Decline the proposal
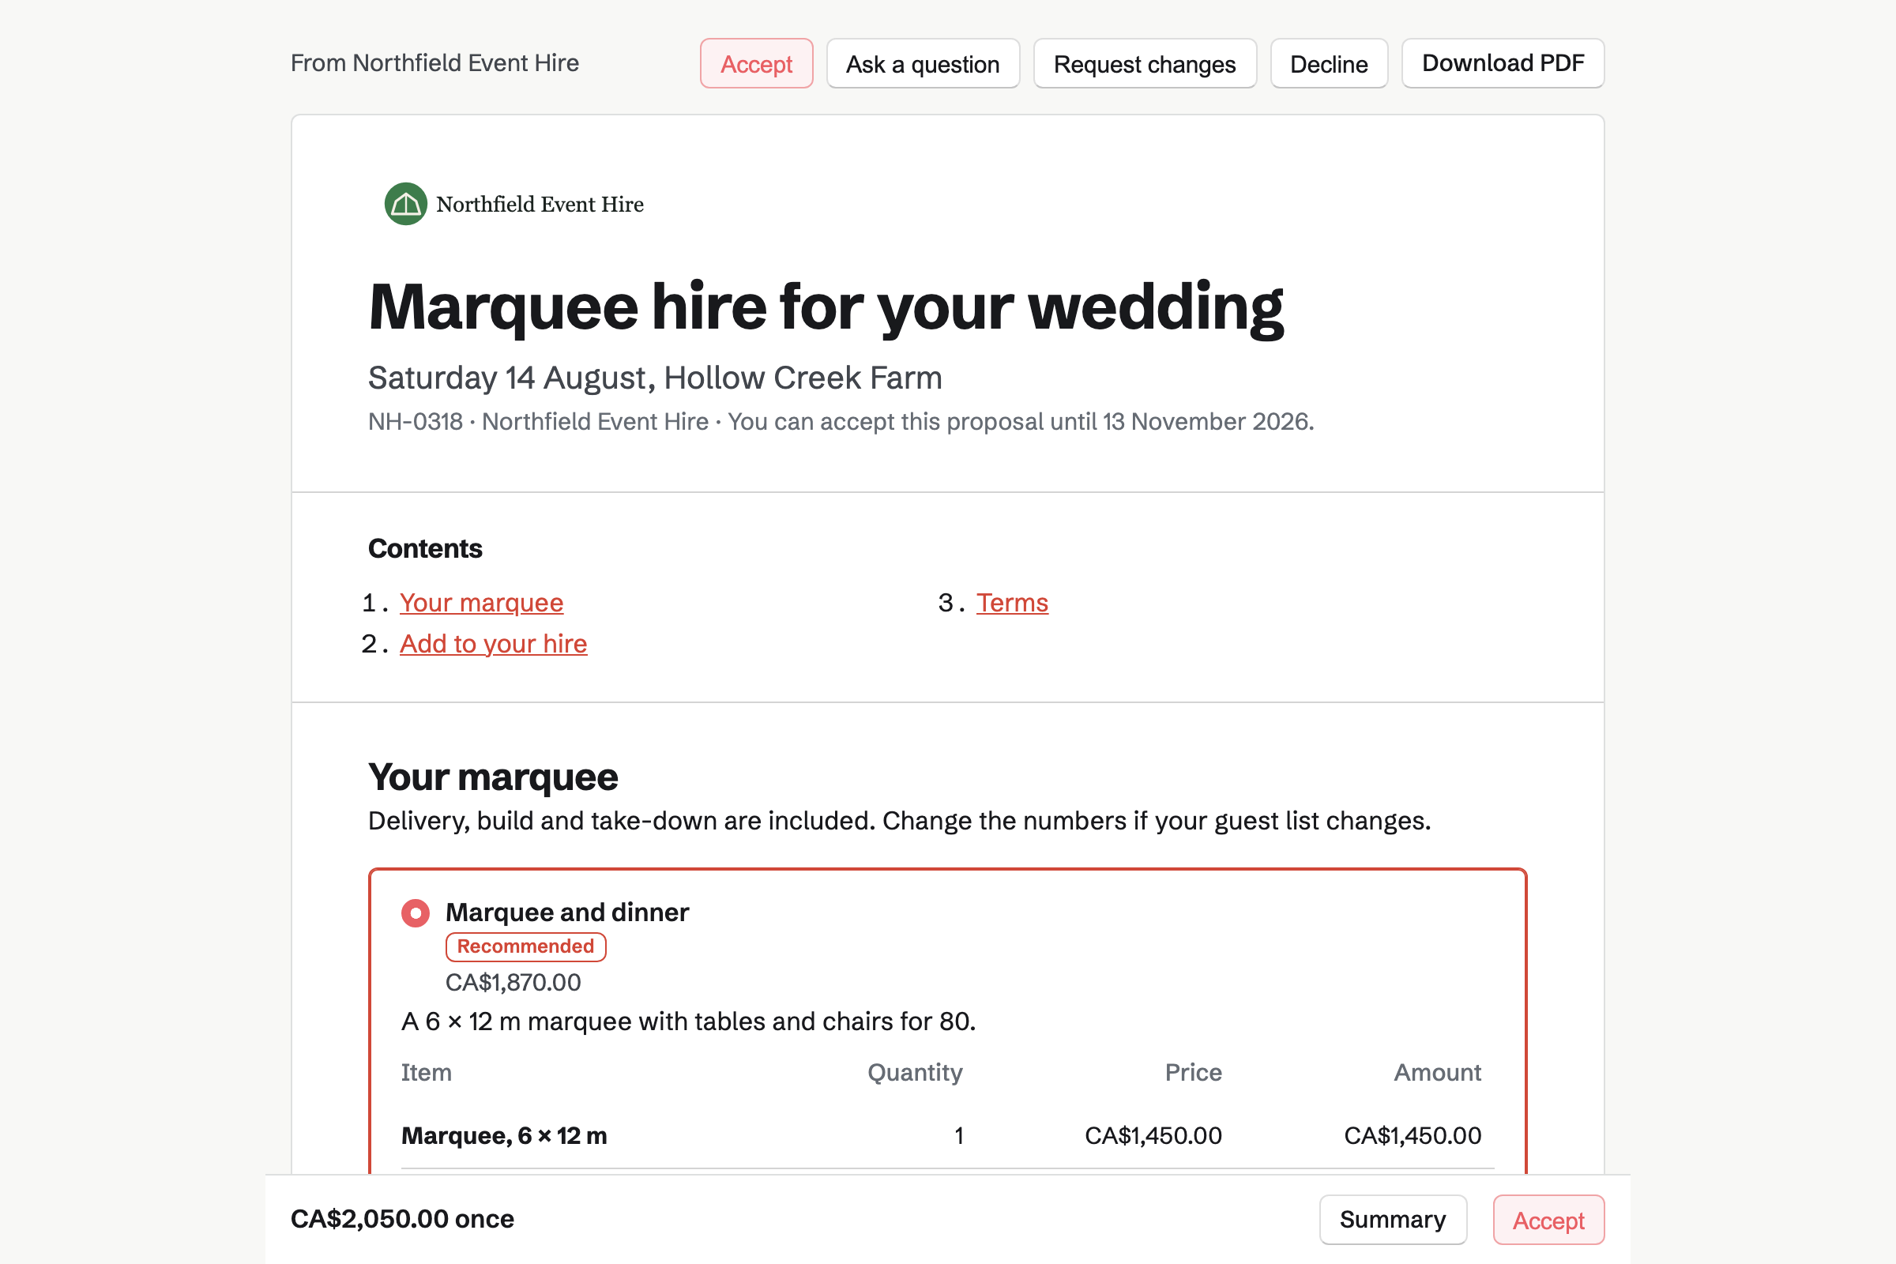The height and width of the screenshot is (1264, 1896). tap(1329, 64)
